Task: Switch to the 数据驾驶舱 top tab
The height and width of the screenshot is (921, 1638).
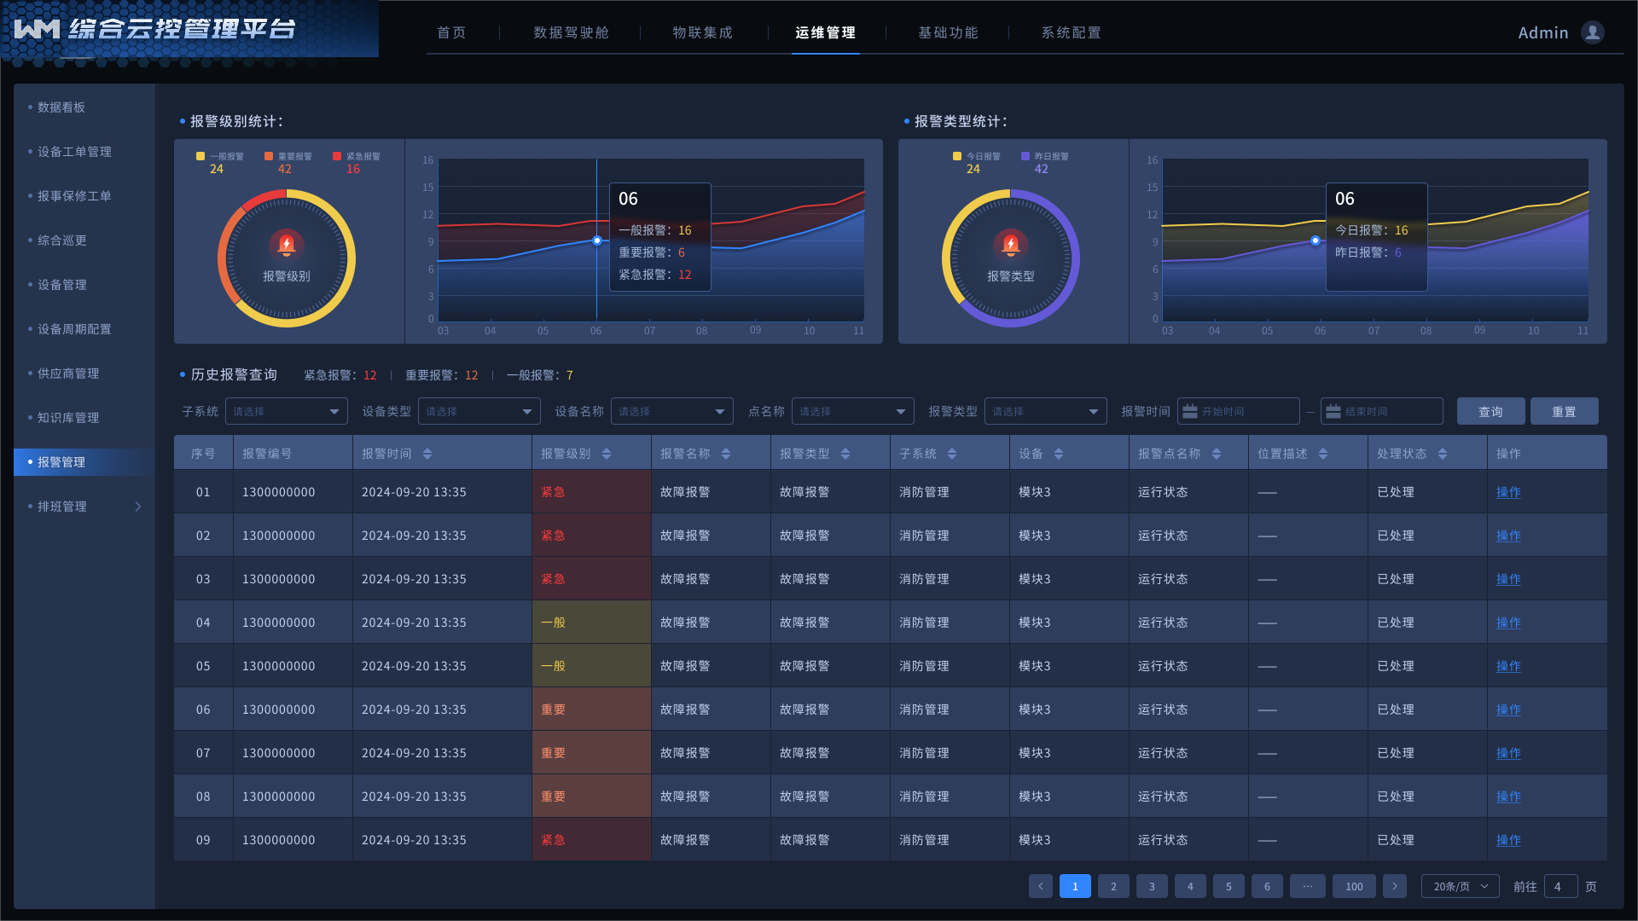Action: click(571, 32)
